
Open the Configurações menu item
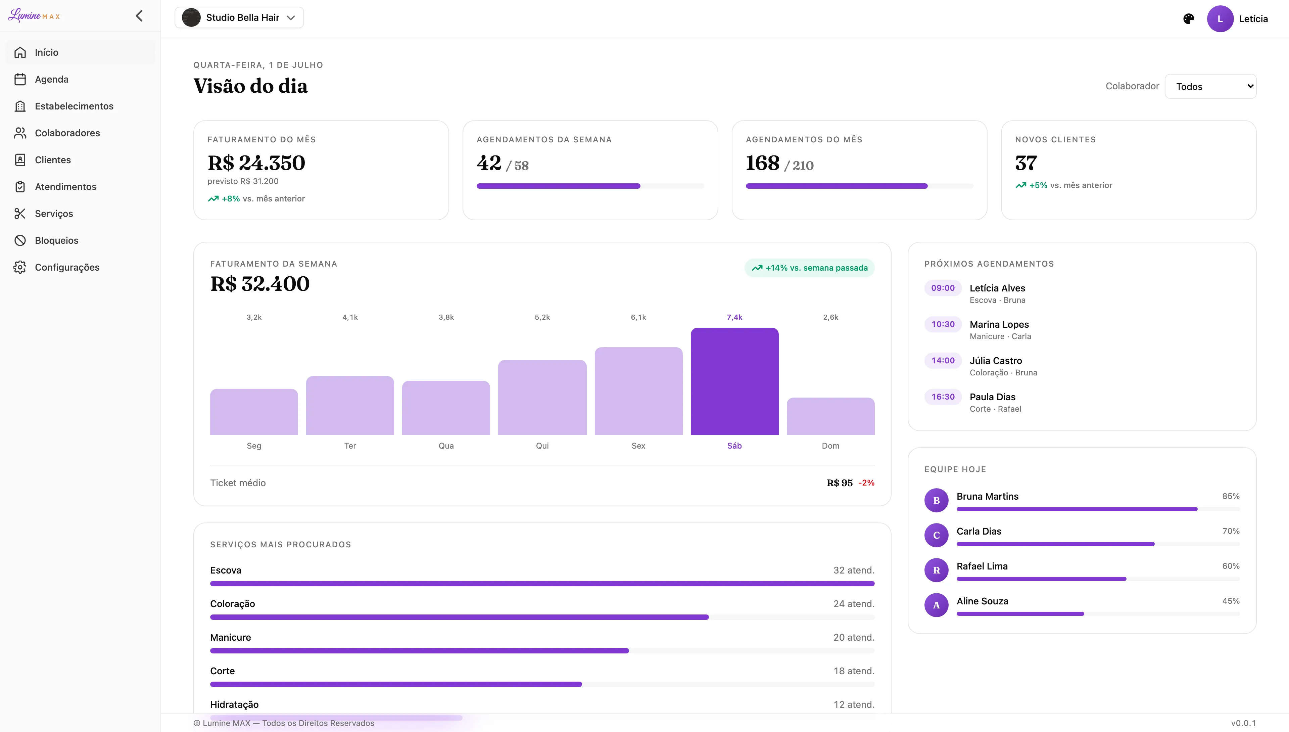coord(81,268)
